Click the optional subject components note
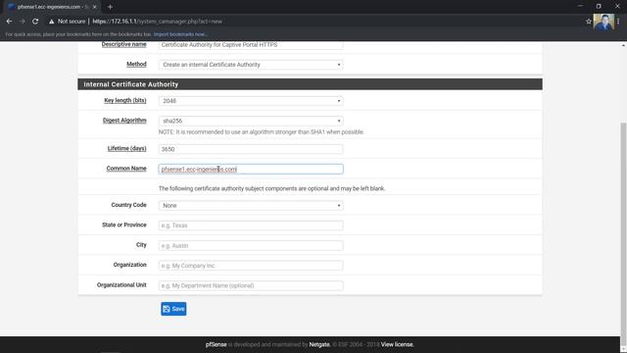This screenshot has height=353, width=627. coord(271,188)
